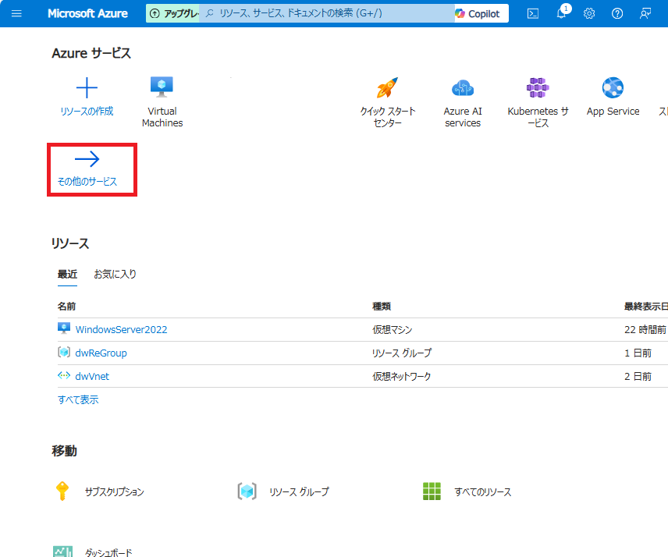Open dwReGroup resource group link
The image size is (668, 557).
(101, 353)
